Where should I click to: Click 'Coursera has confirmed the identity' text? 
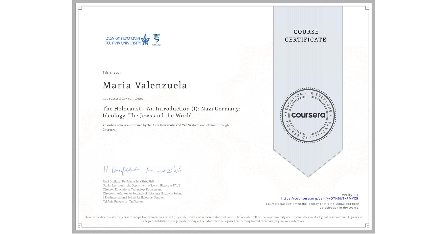[x=312, y=206]
